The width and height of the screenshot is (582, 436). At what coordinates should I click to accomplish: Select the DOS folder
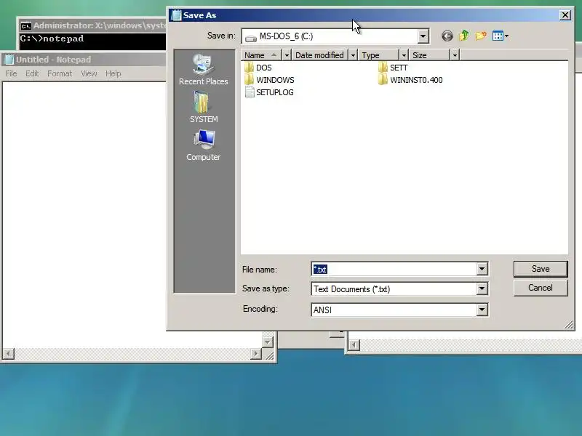point(258,68)
